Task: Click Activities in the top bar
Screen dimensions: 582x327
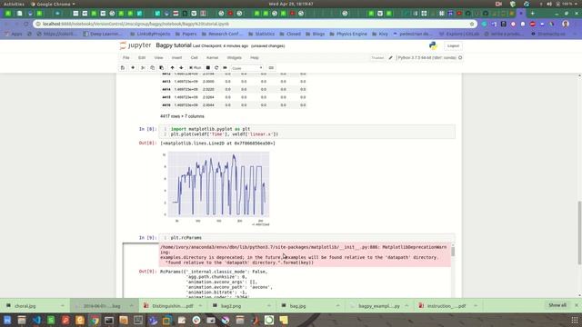Action: coord(14,4)
